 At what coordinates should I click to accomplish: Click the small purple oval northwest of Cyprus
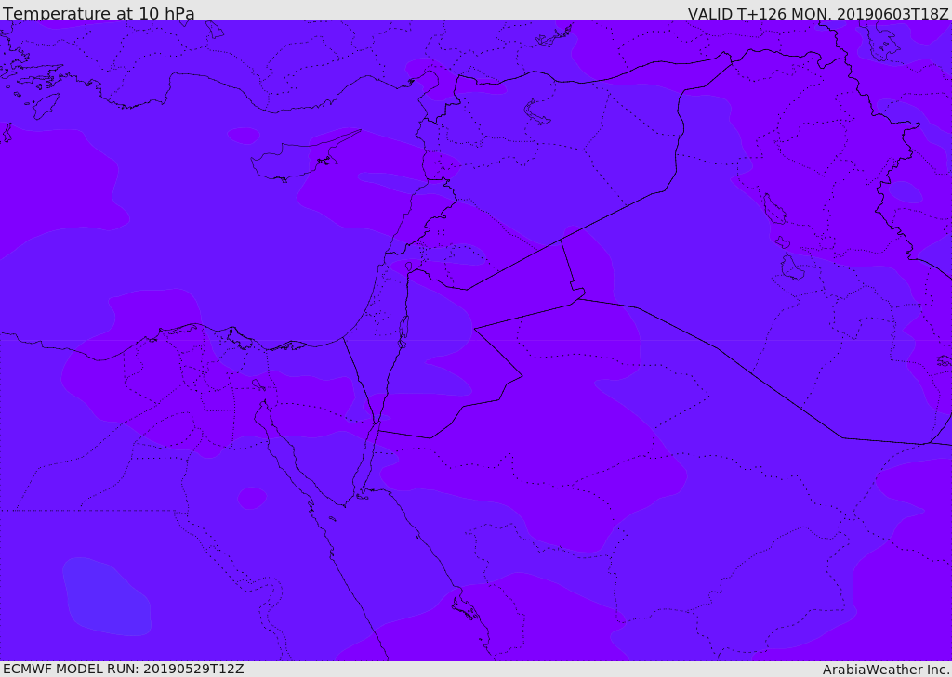244,136
